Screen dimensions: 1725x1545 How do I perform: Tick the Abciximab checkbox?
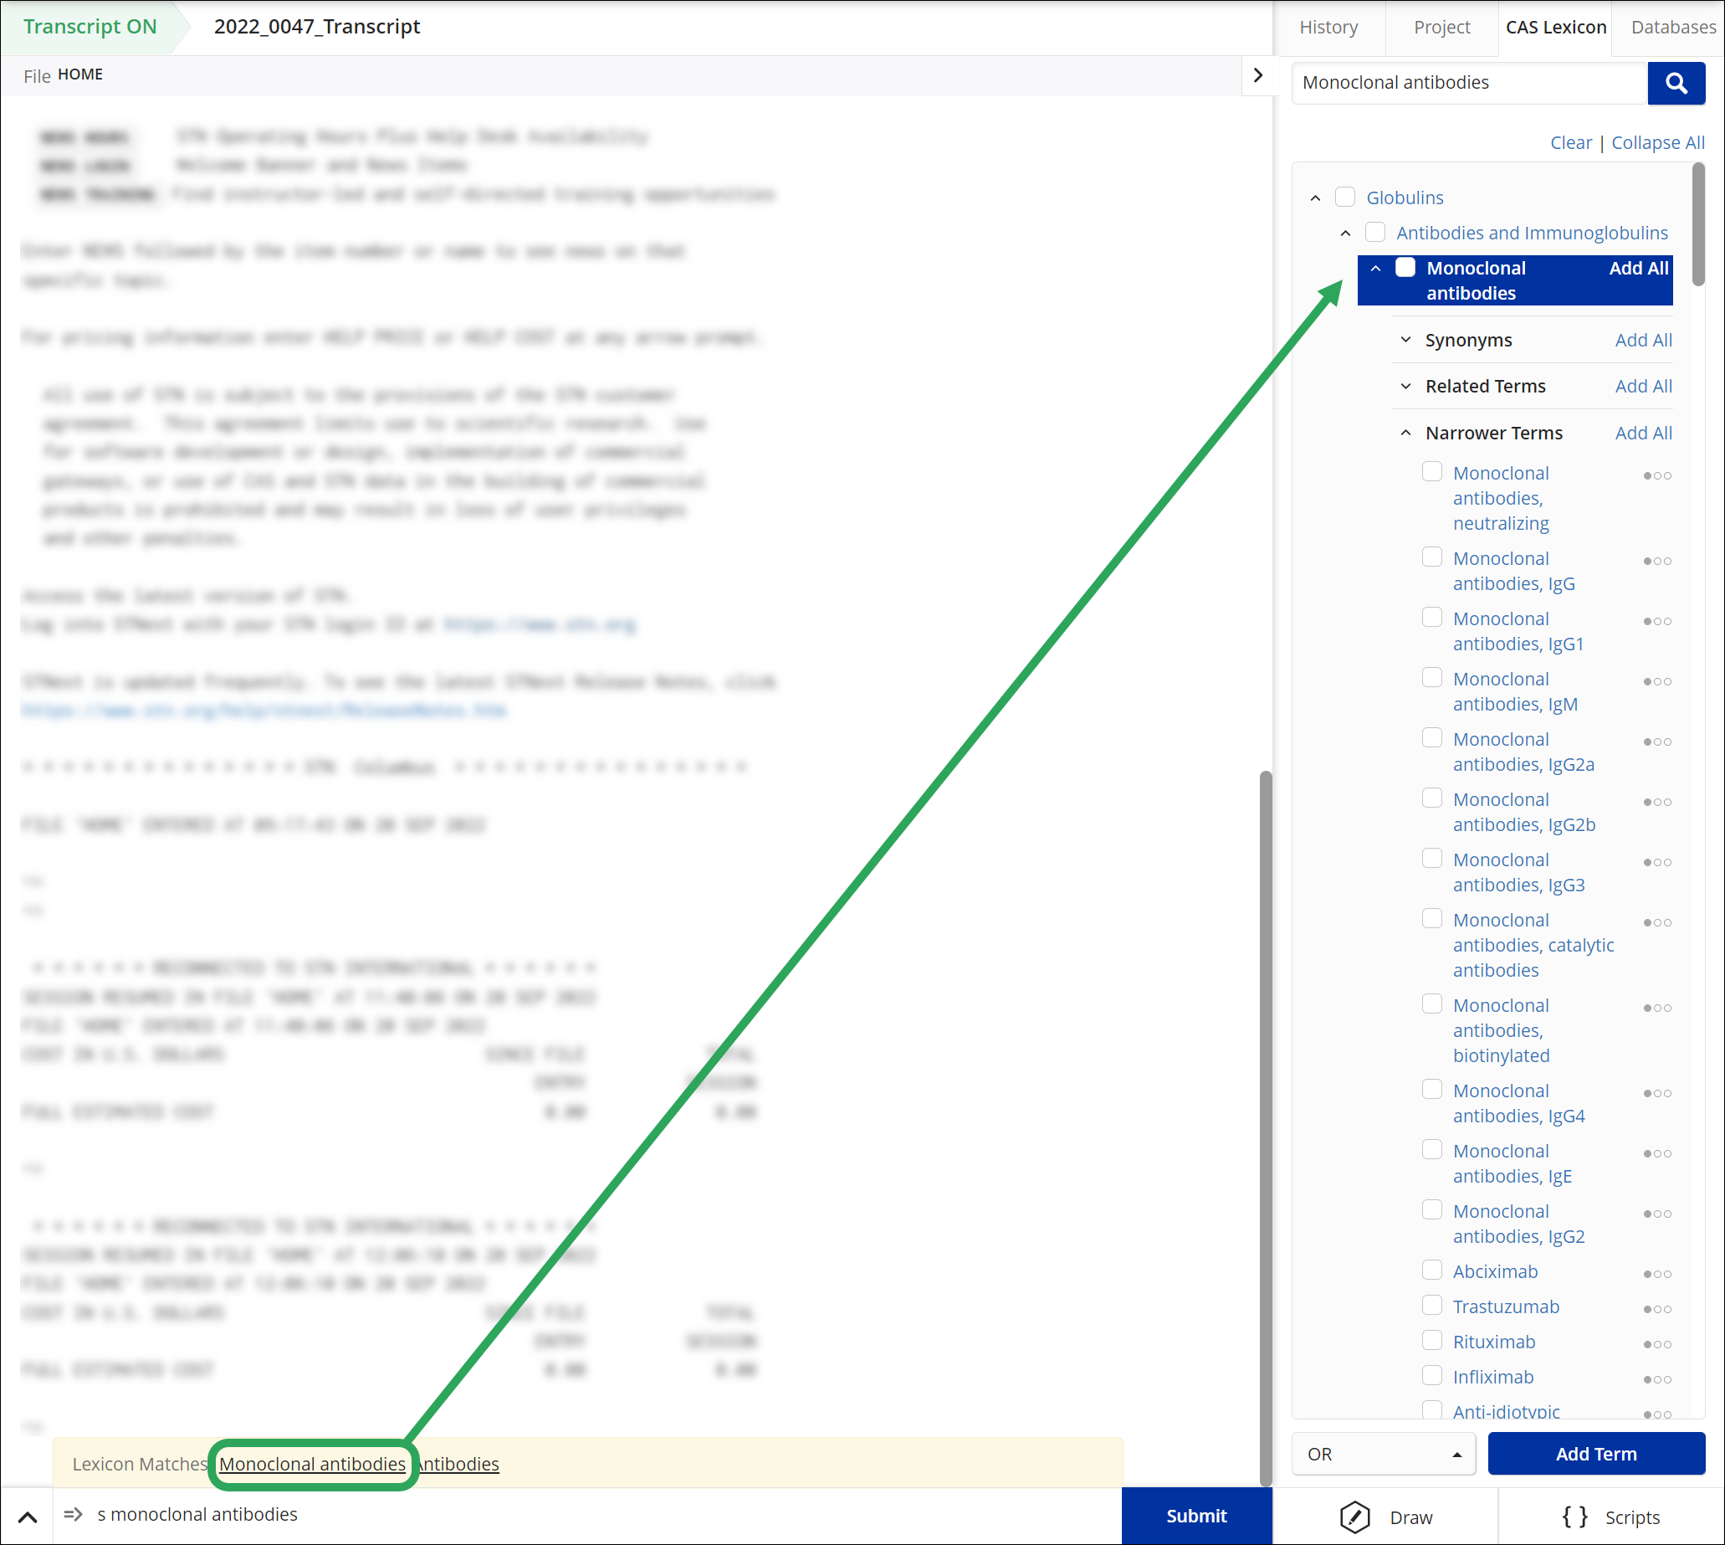click(x=1432, y=1270)
